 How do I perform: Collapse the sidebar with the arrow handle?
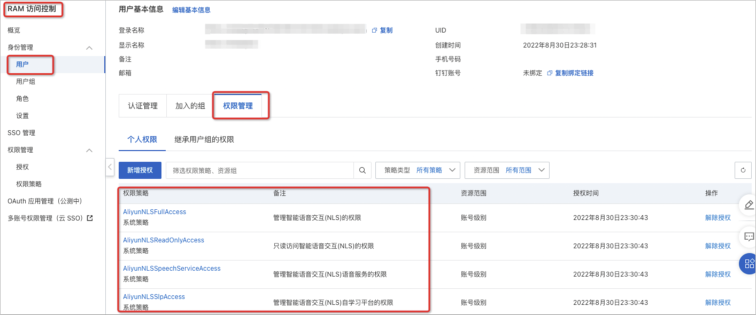click(x=110, y=167)
